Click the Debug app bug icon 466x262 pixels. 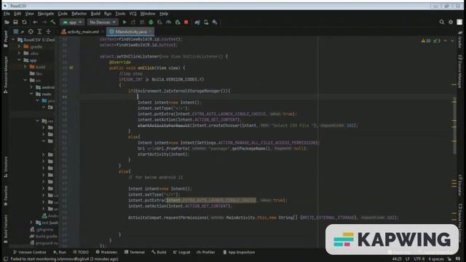(x=151, y=23)
